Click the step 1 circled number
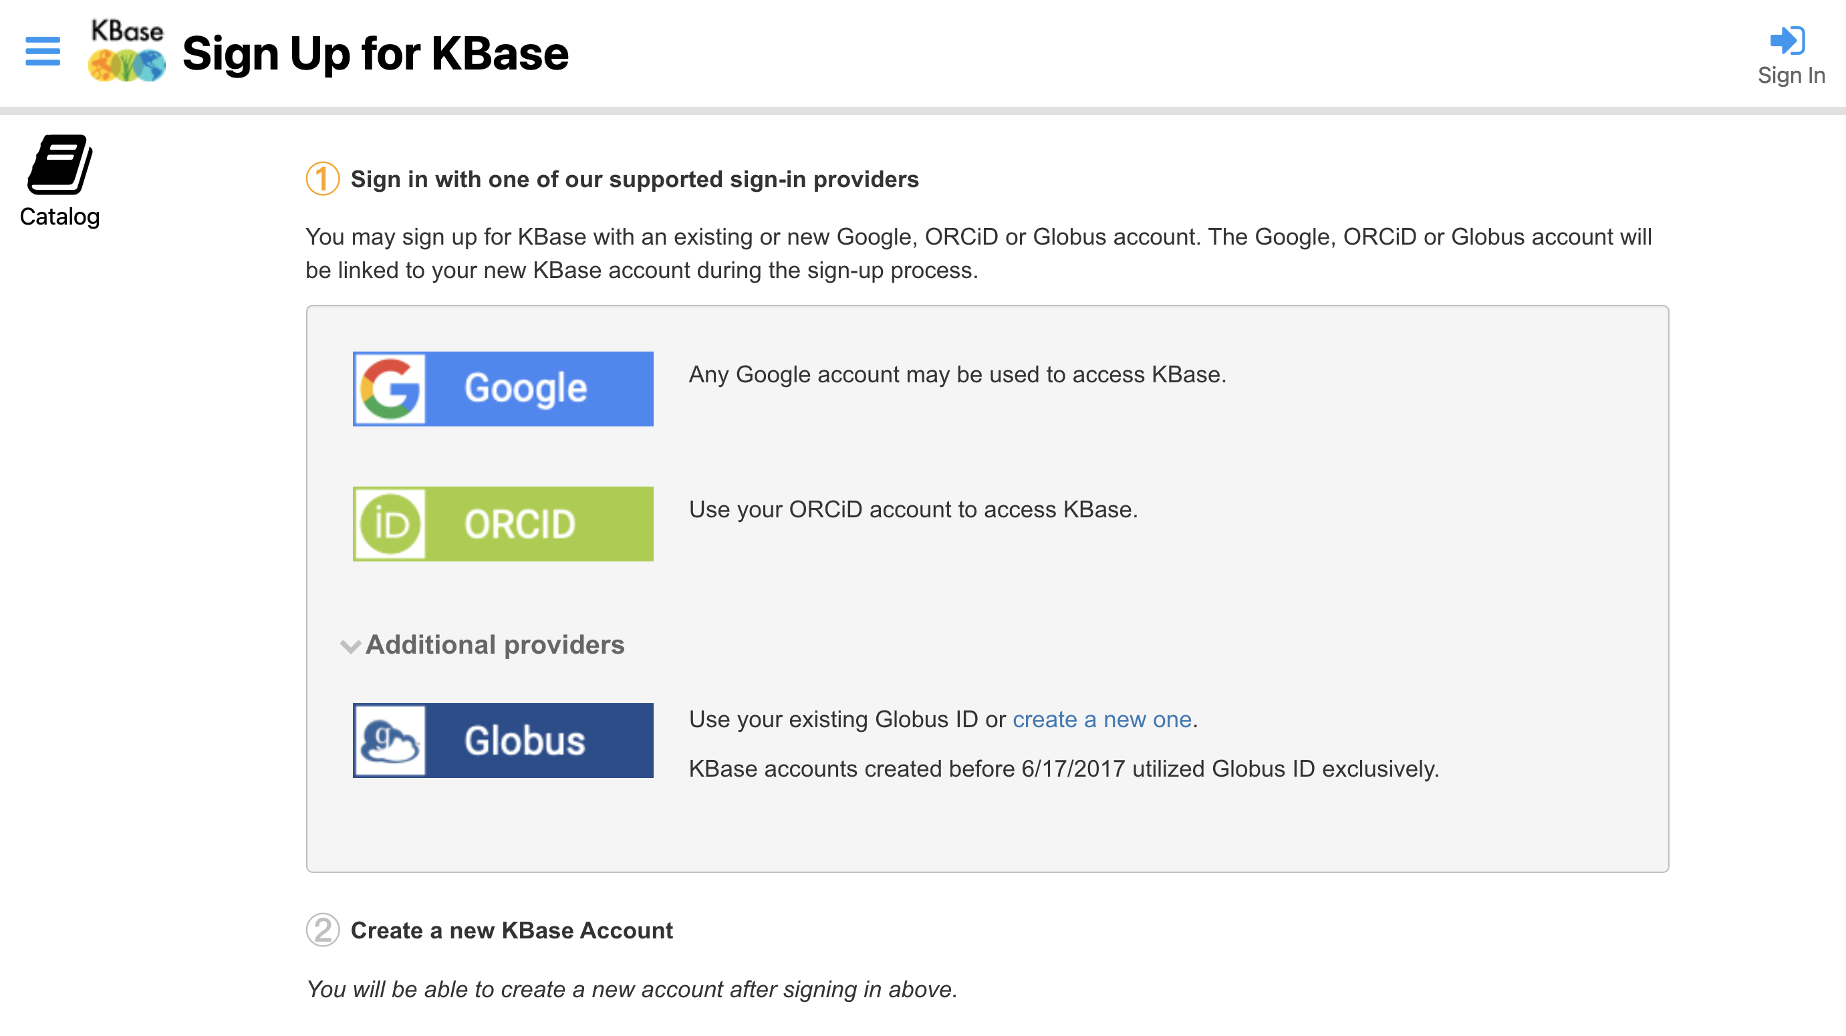Image resolution: width=1846 pixels, height=1036 pixels. (x=322, y=179)
